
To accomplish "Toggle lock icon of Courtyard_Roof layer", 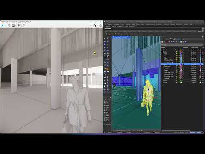I will click(x=179, y=74).
